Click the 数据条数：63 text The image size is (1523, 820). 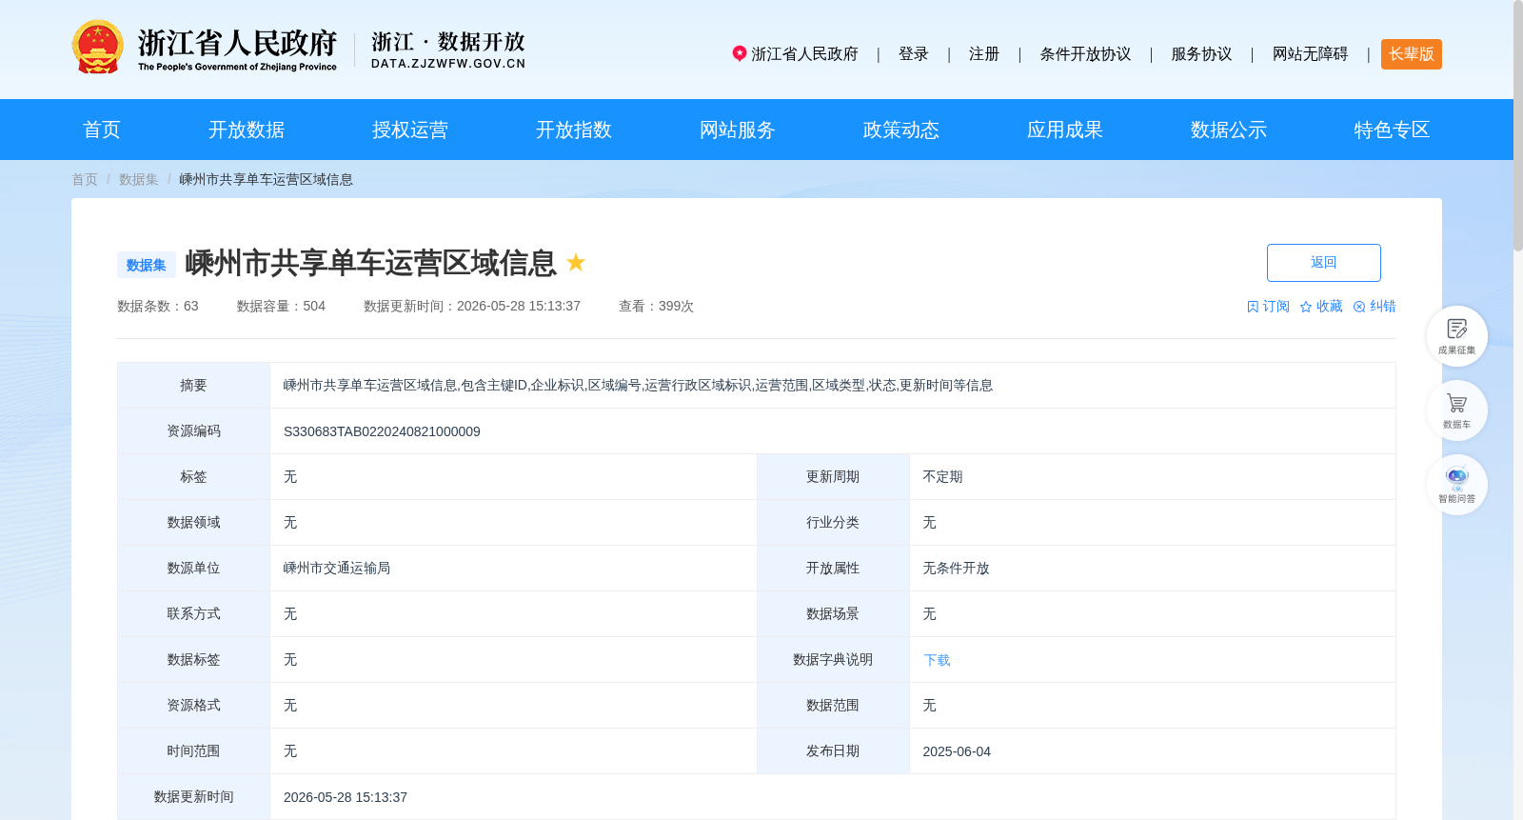tap(158, 307)
